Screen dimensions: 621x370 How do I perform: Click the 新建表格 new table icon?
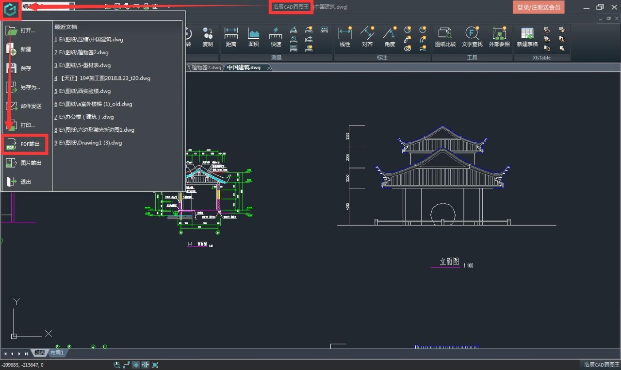point(527,37)
